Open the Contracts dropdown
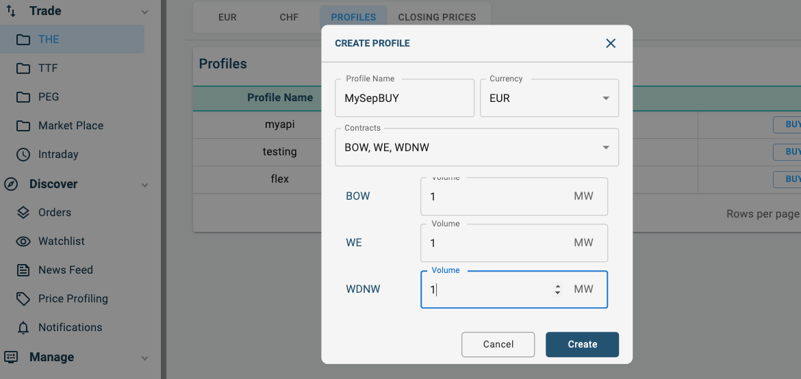The height and width of the screenshot is (379, 801). point(605,148)
